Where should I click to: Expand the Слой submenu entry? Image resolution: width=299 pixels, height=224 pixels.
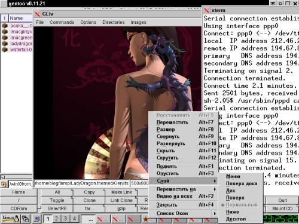(x=183, y=181)
